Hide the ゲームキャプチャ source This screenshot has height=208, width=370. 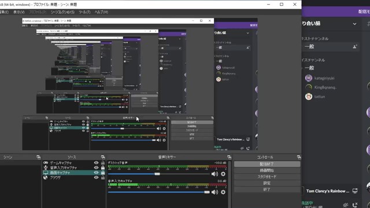coord(96,163)
